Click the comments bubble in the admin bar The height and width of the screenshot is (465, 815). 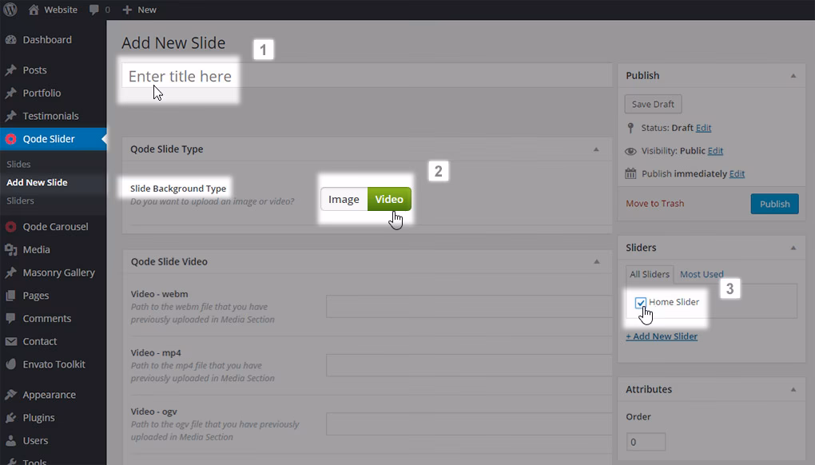93,10
